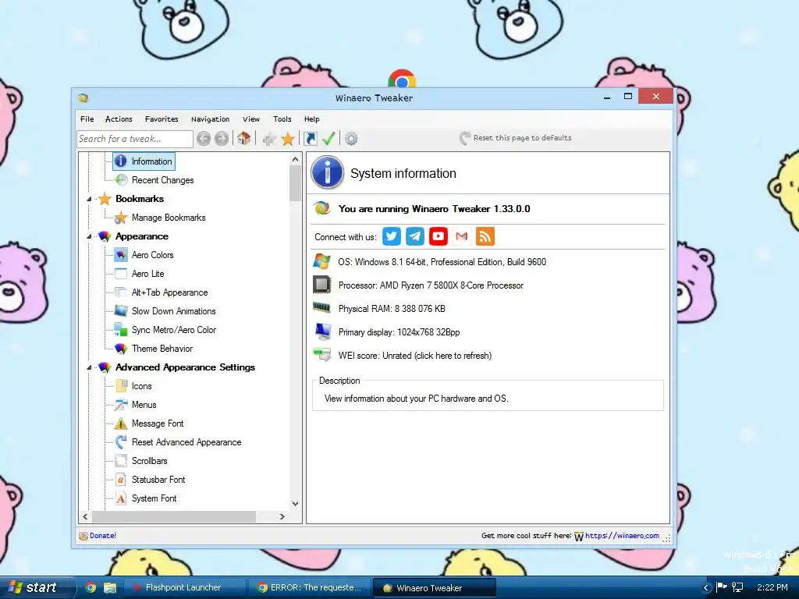Click Primary display: 1024x768 32Bpp text

tap(399, 332)
